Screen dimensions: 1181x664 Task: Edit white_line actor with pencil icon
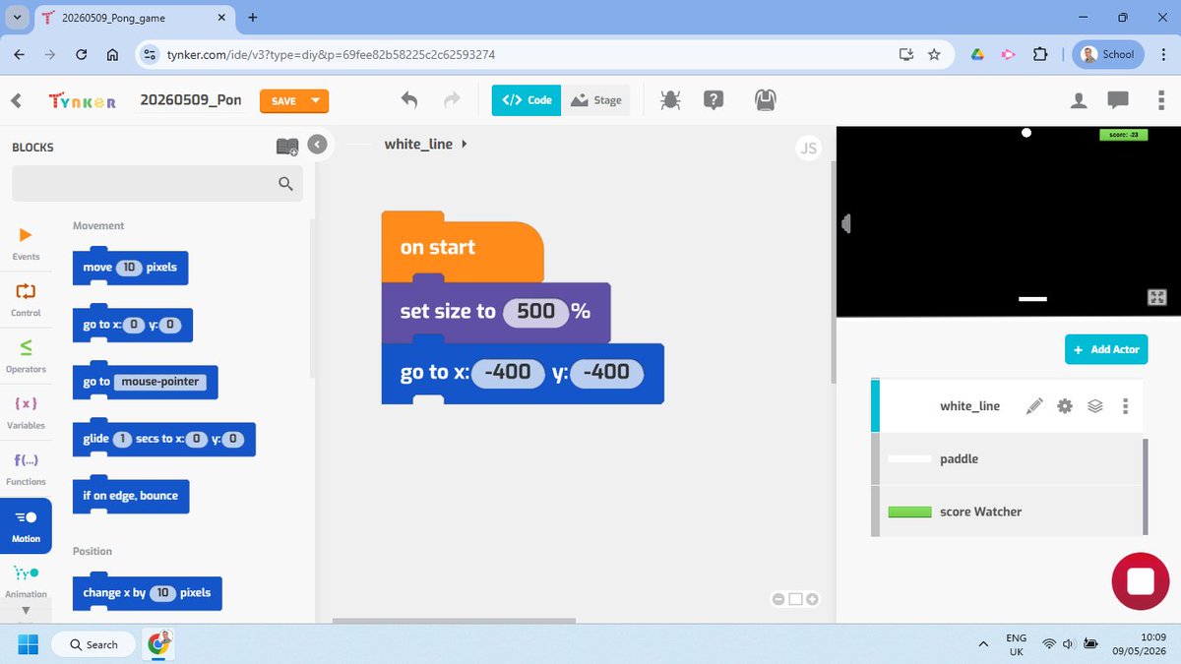(x=1033, y=406)
